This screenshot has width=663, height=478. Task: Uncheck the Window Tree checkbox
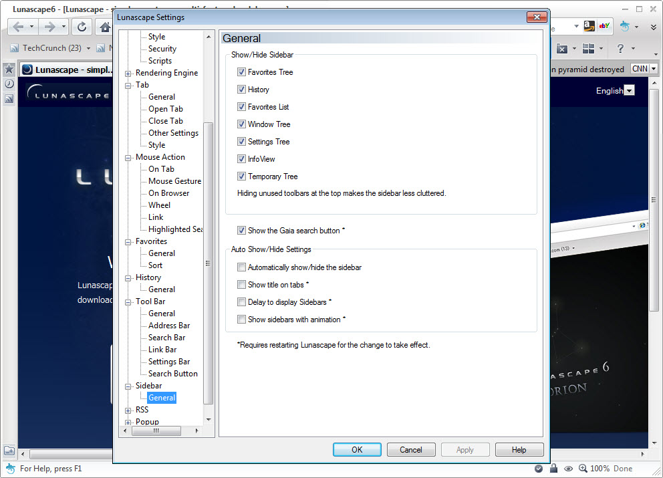[241, 124]
